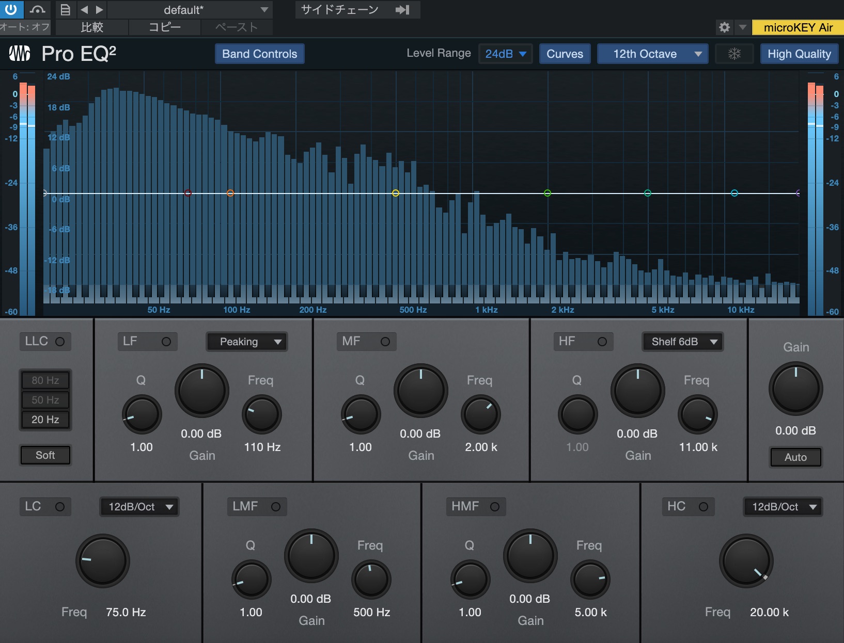Open the settings gear icon
Screen dimensions: 844x643
(x=725, y=27)
